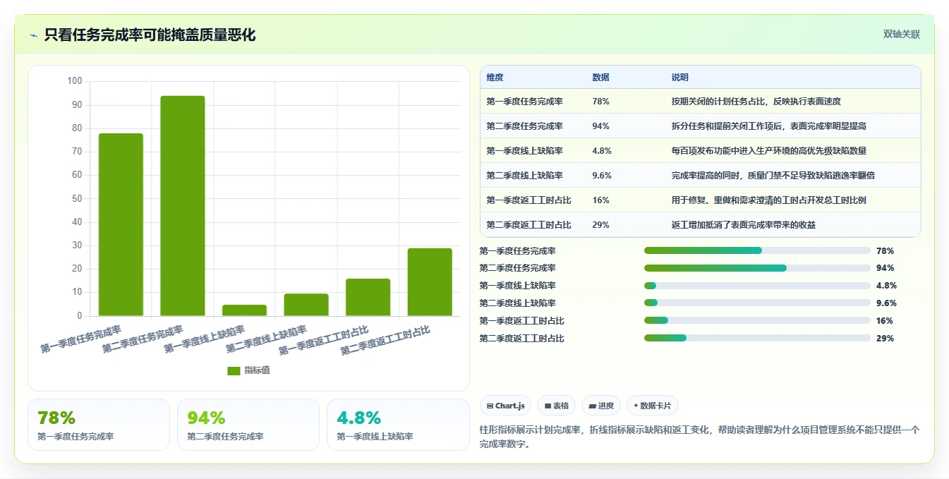Click the 78% cell in the table
The height and width of the screenshot is (479, 949).
coord(601,102)
